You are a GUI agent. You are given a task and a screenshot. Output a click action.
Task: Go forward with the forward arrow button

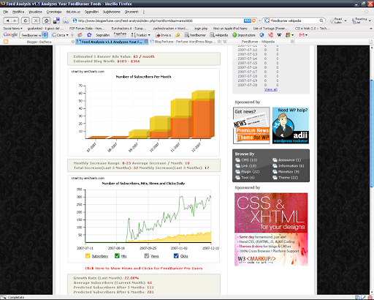tap(15, 20)
